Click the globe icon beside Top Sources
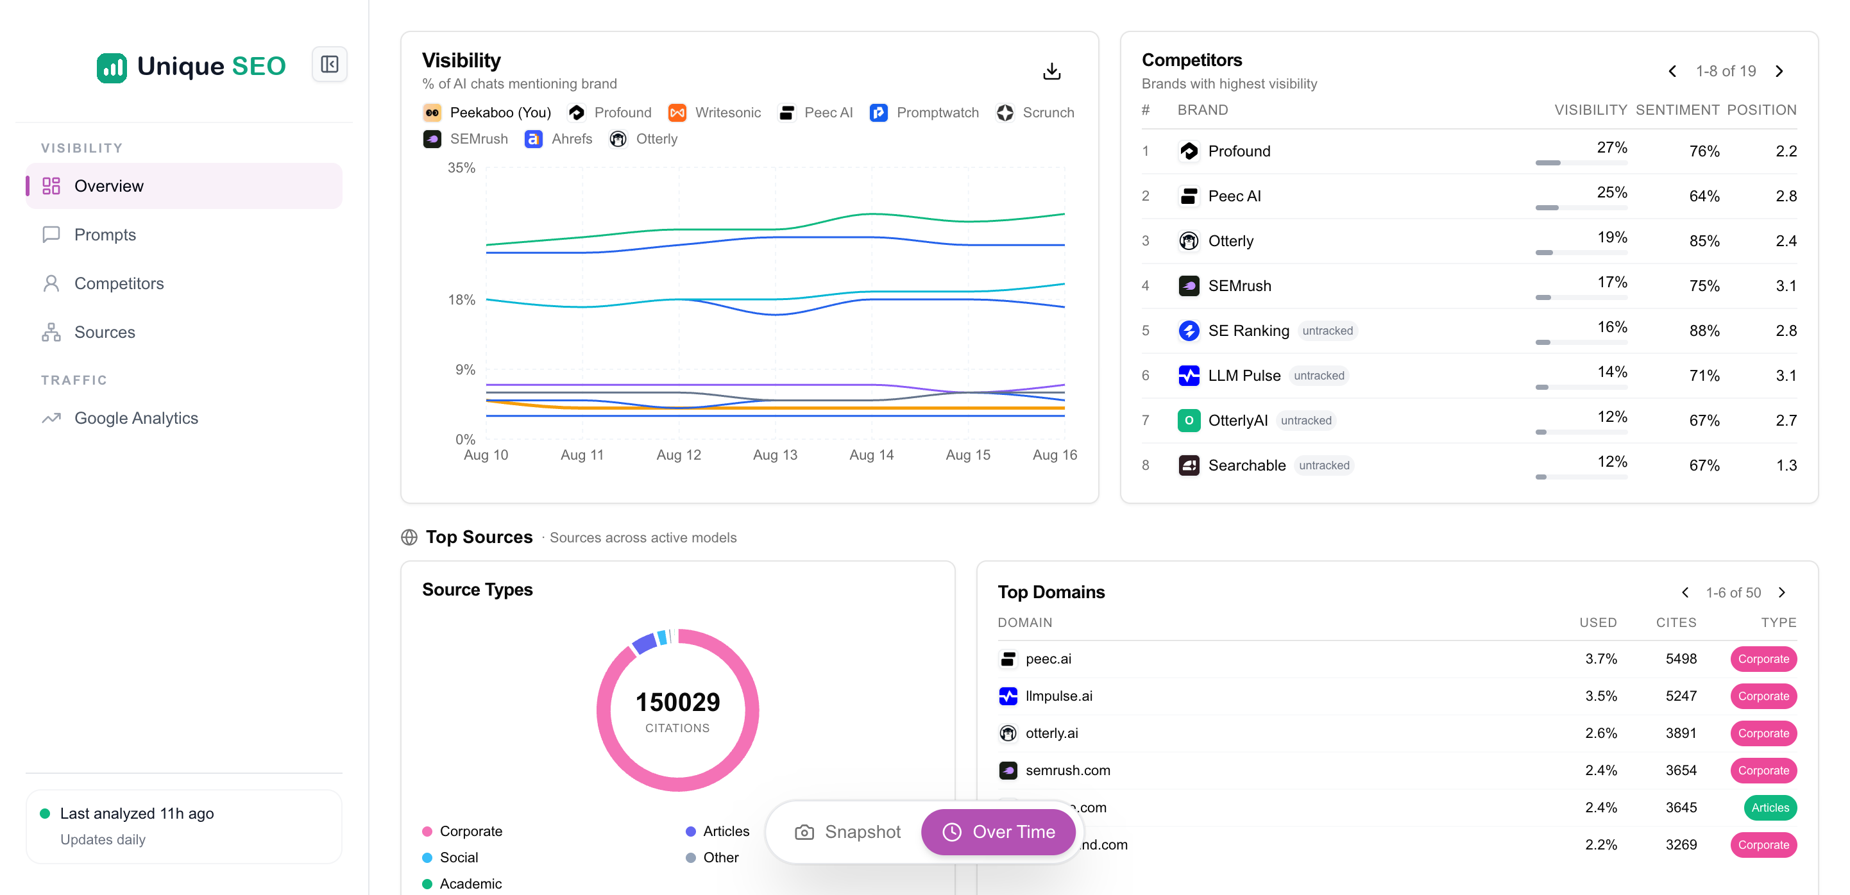The height and width of the screenshot is (895, 1850). tap(409, 537)
